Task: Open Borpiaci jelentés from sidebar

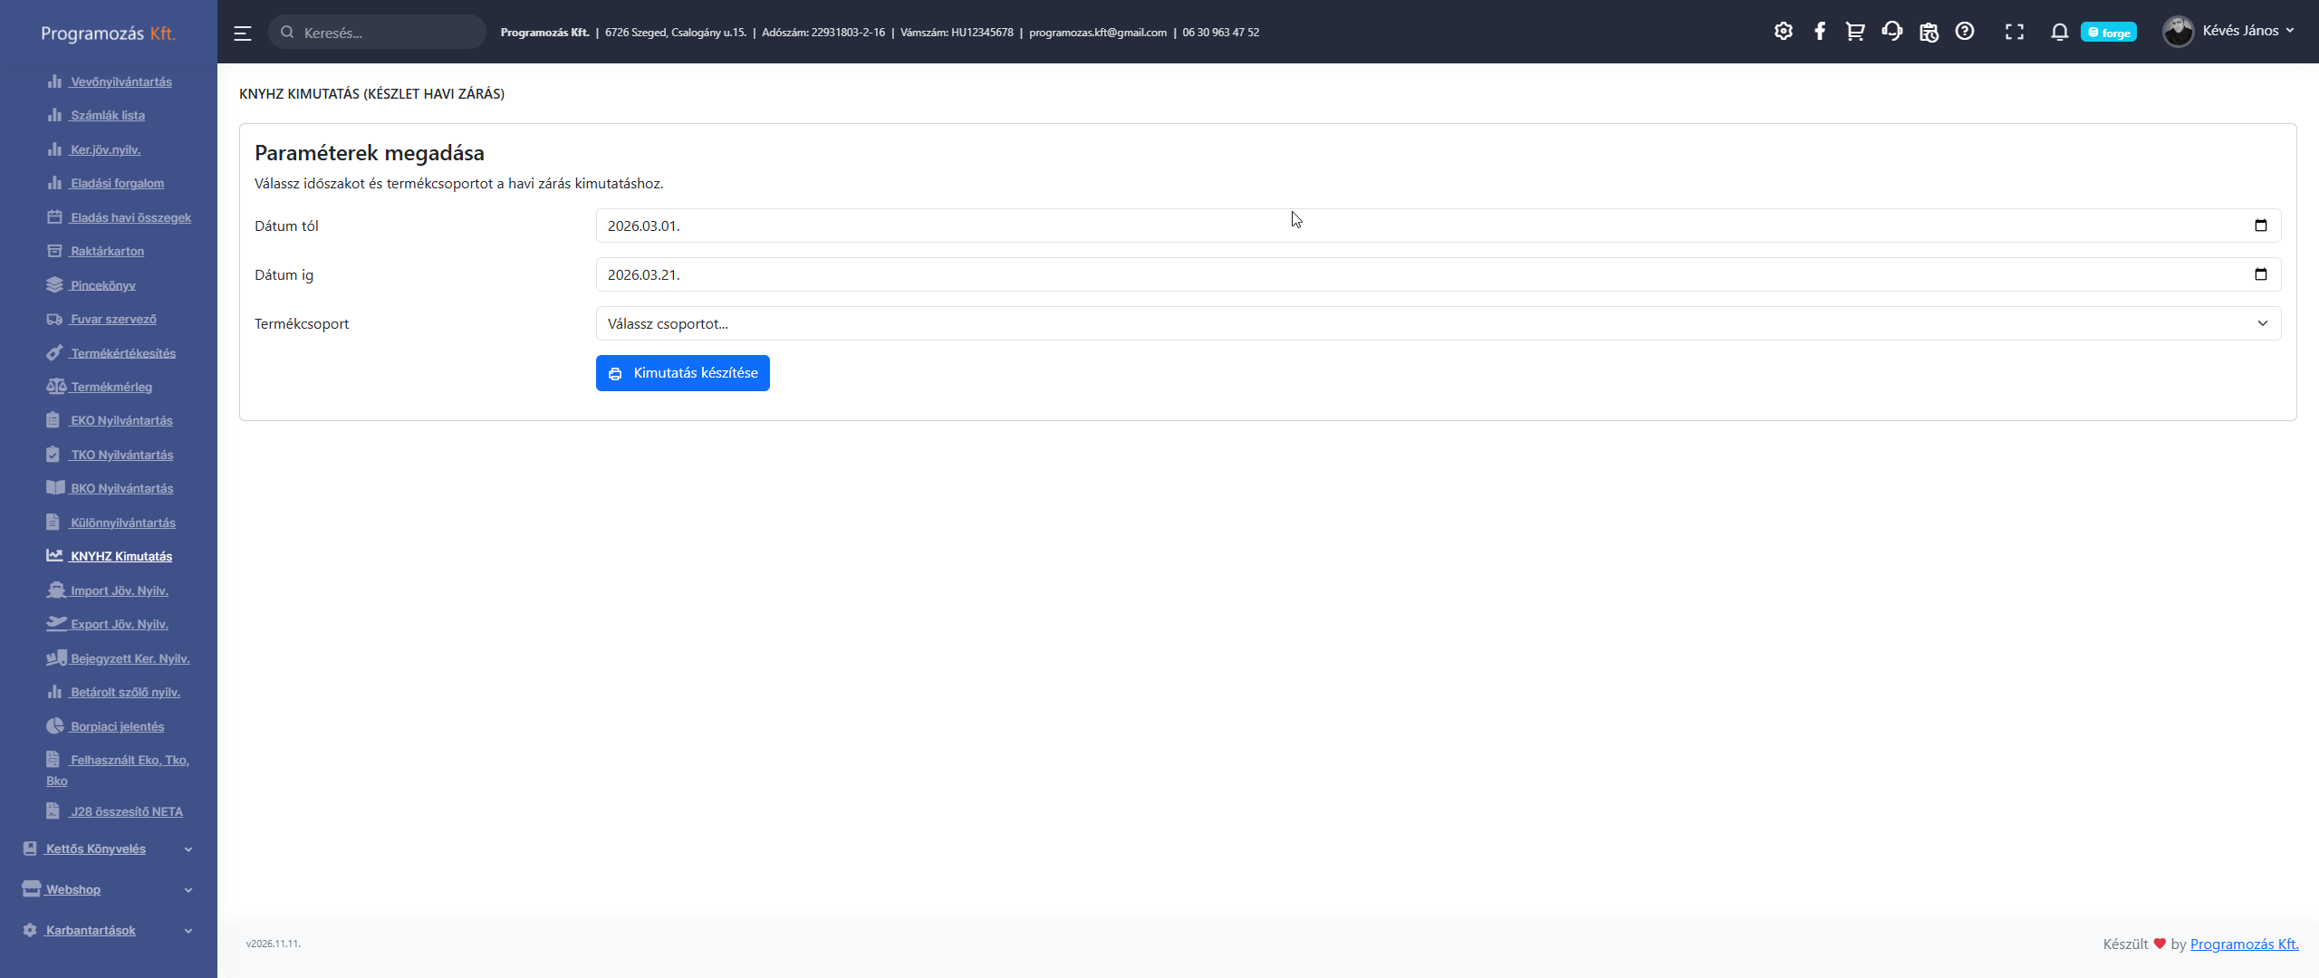Action: (117, 726)
